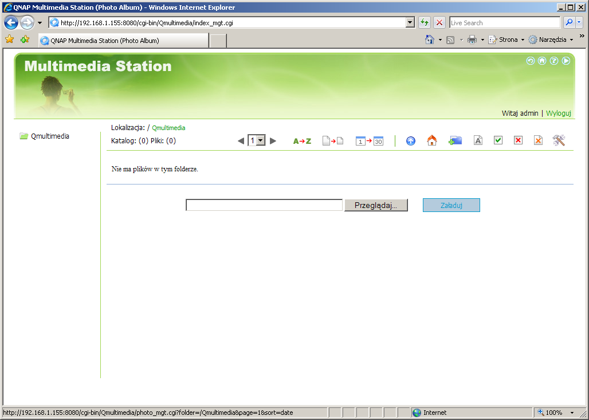Open search provider options dropdown

point(579,22)
